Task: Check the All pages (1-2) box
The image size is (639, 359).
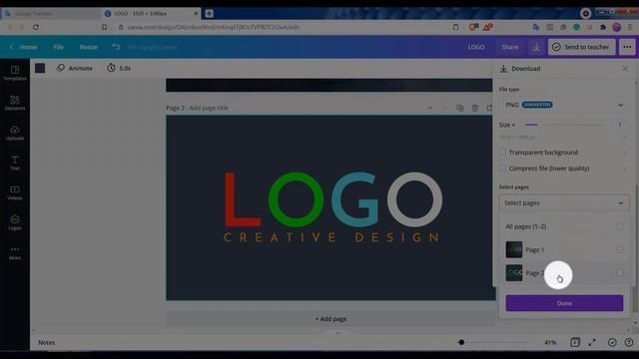Action: pyautogui.click(x=619, y=226)
